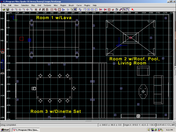The image size is (176, 132).
Task: Click the volume speaker tray icon
Action: coord(149,130)
